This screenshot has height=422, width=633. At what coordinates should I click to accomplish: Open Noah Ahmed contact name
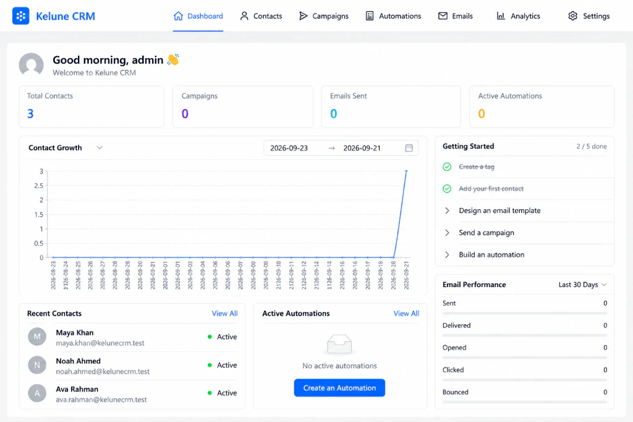[x=78, y=361]
